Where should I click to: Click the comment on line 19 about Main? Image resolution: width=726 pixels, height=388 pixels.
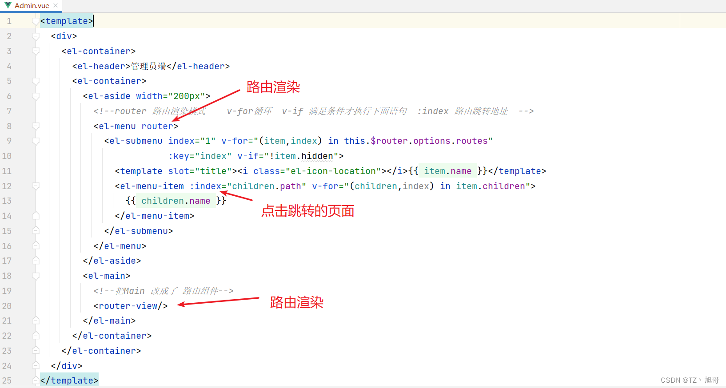click(x=163, y=291)
